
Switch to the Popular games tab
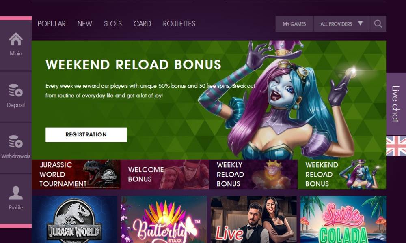(52, 24)
